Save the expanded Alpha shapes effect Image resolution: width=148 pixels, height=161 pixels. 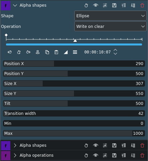[x=114, y=5]
